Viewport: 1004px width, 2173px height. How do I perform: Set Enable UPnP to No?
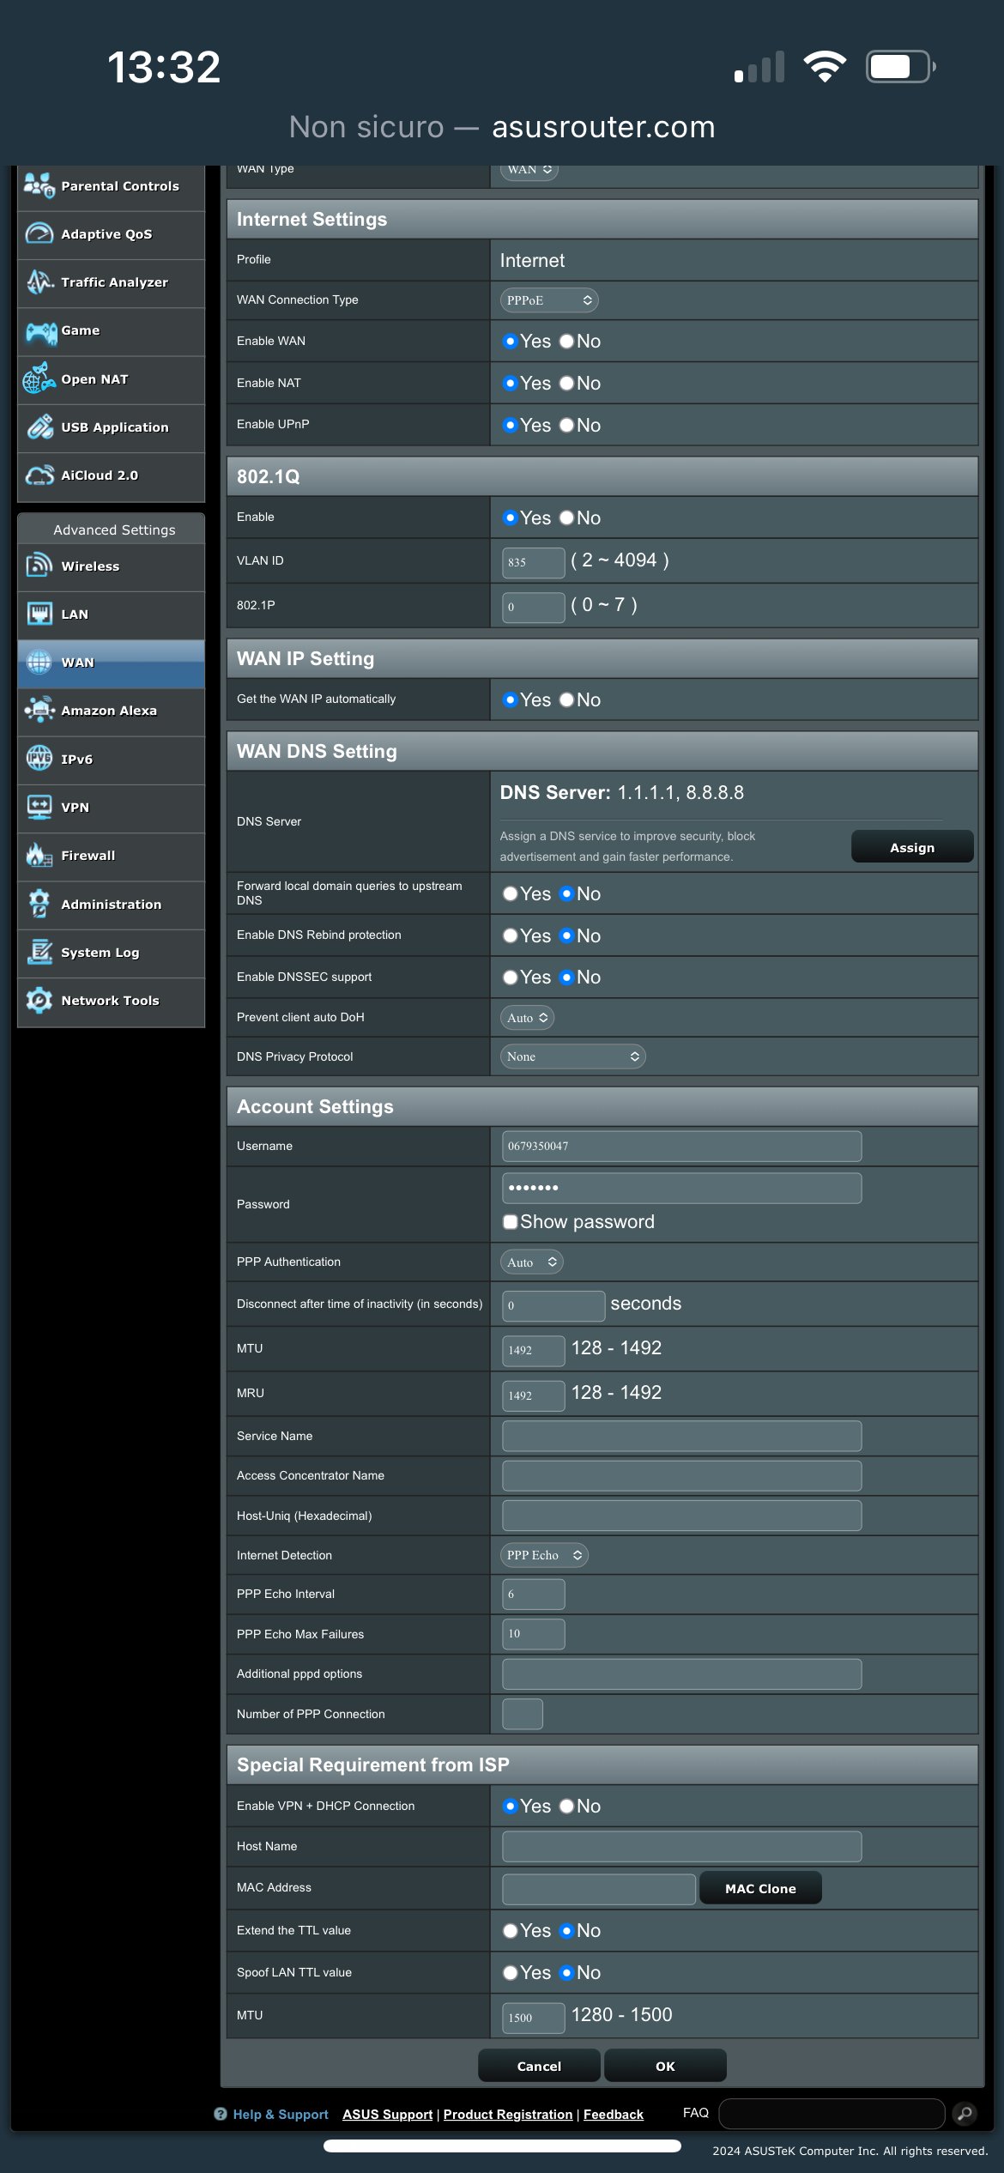(566, 426)
